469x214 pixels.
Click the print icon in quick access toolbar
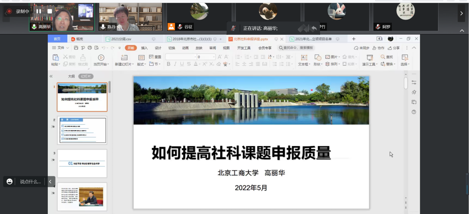click(x=89, y=48)
